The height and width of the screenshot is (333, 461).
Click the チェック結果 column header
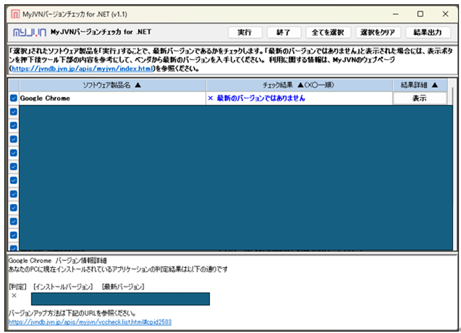point(299,85)
